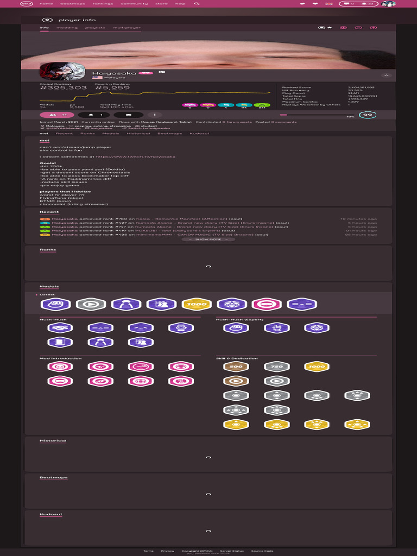The image size is (417, 556).
Task: Jump to the Kudosu! section tab
Action: [x=199, y=134]
